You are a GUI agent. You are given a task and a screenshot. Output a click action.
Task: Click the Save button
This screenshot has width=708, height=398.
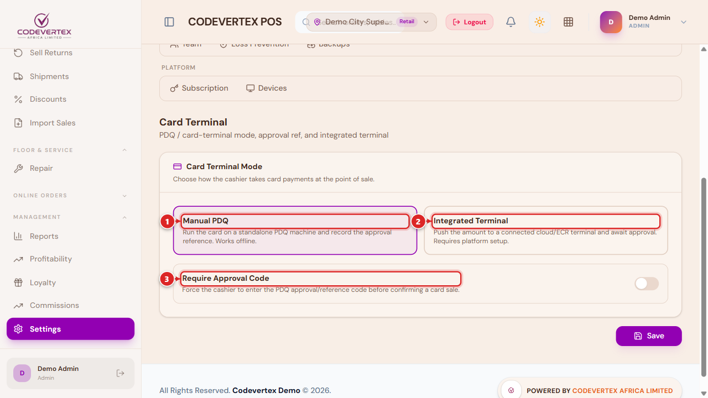point(649,336)
